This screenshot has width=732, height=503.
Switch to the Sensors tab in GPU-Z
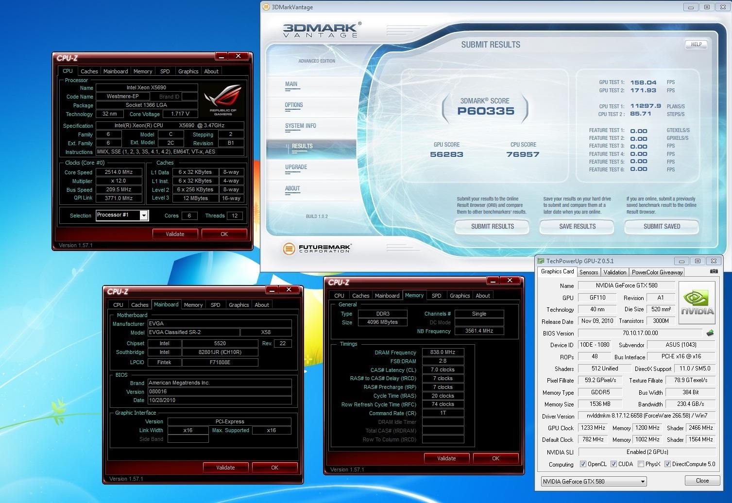pyautogui.click(x=589, y=272)
